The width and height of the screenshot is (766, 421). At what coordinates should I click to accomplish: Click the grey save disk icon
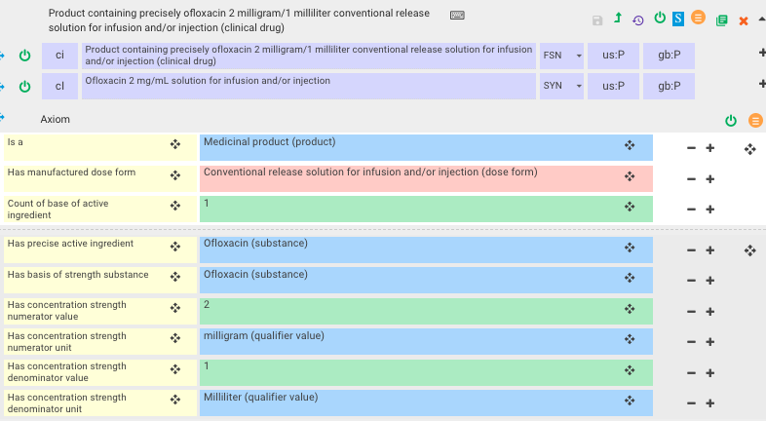[597, 19]
